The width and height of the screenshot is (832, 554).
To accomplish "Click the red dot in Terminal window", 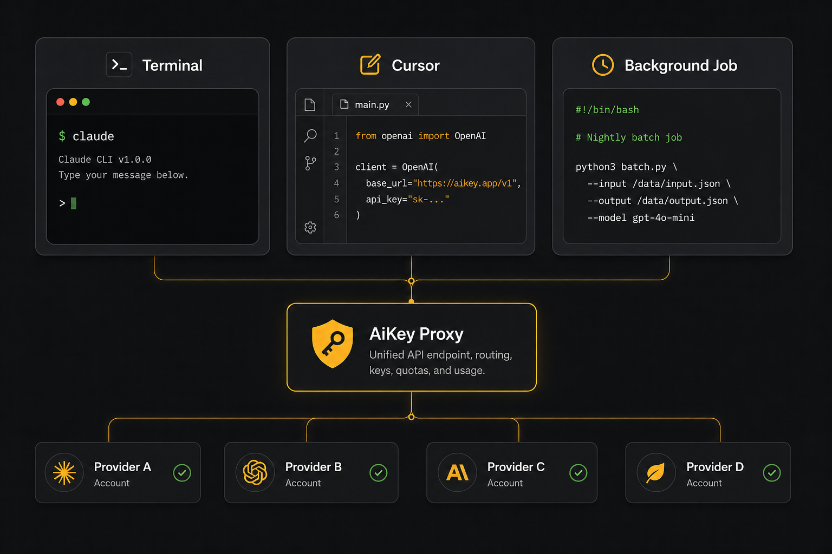I will point(60,102).
